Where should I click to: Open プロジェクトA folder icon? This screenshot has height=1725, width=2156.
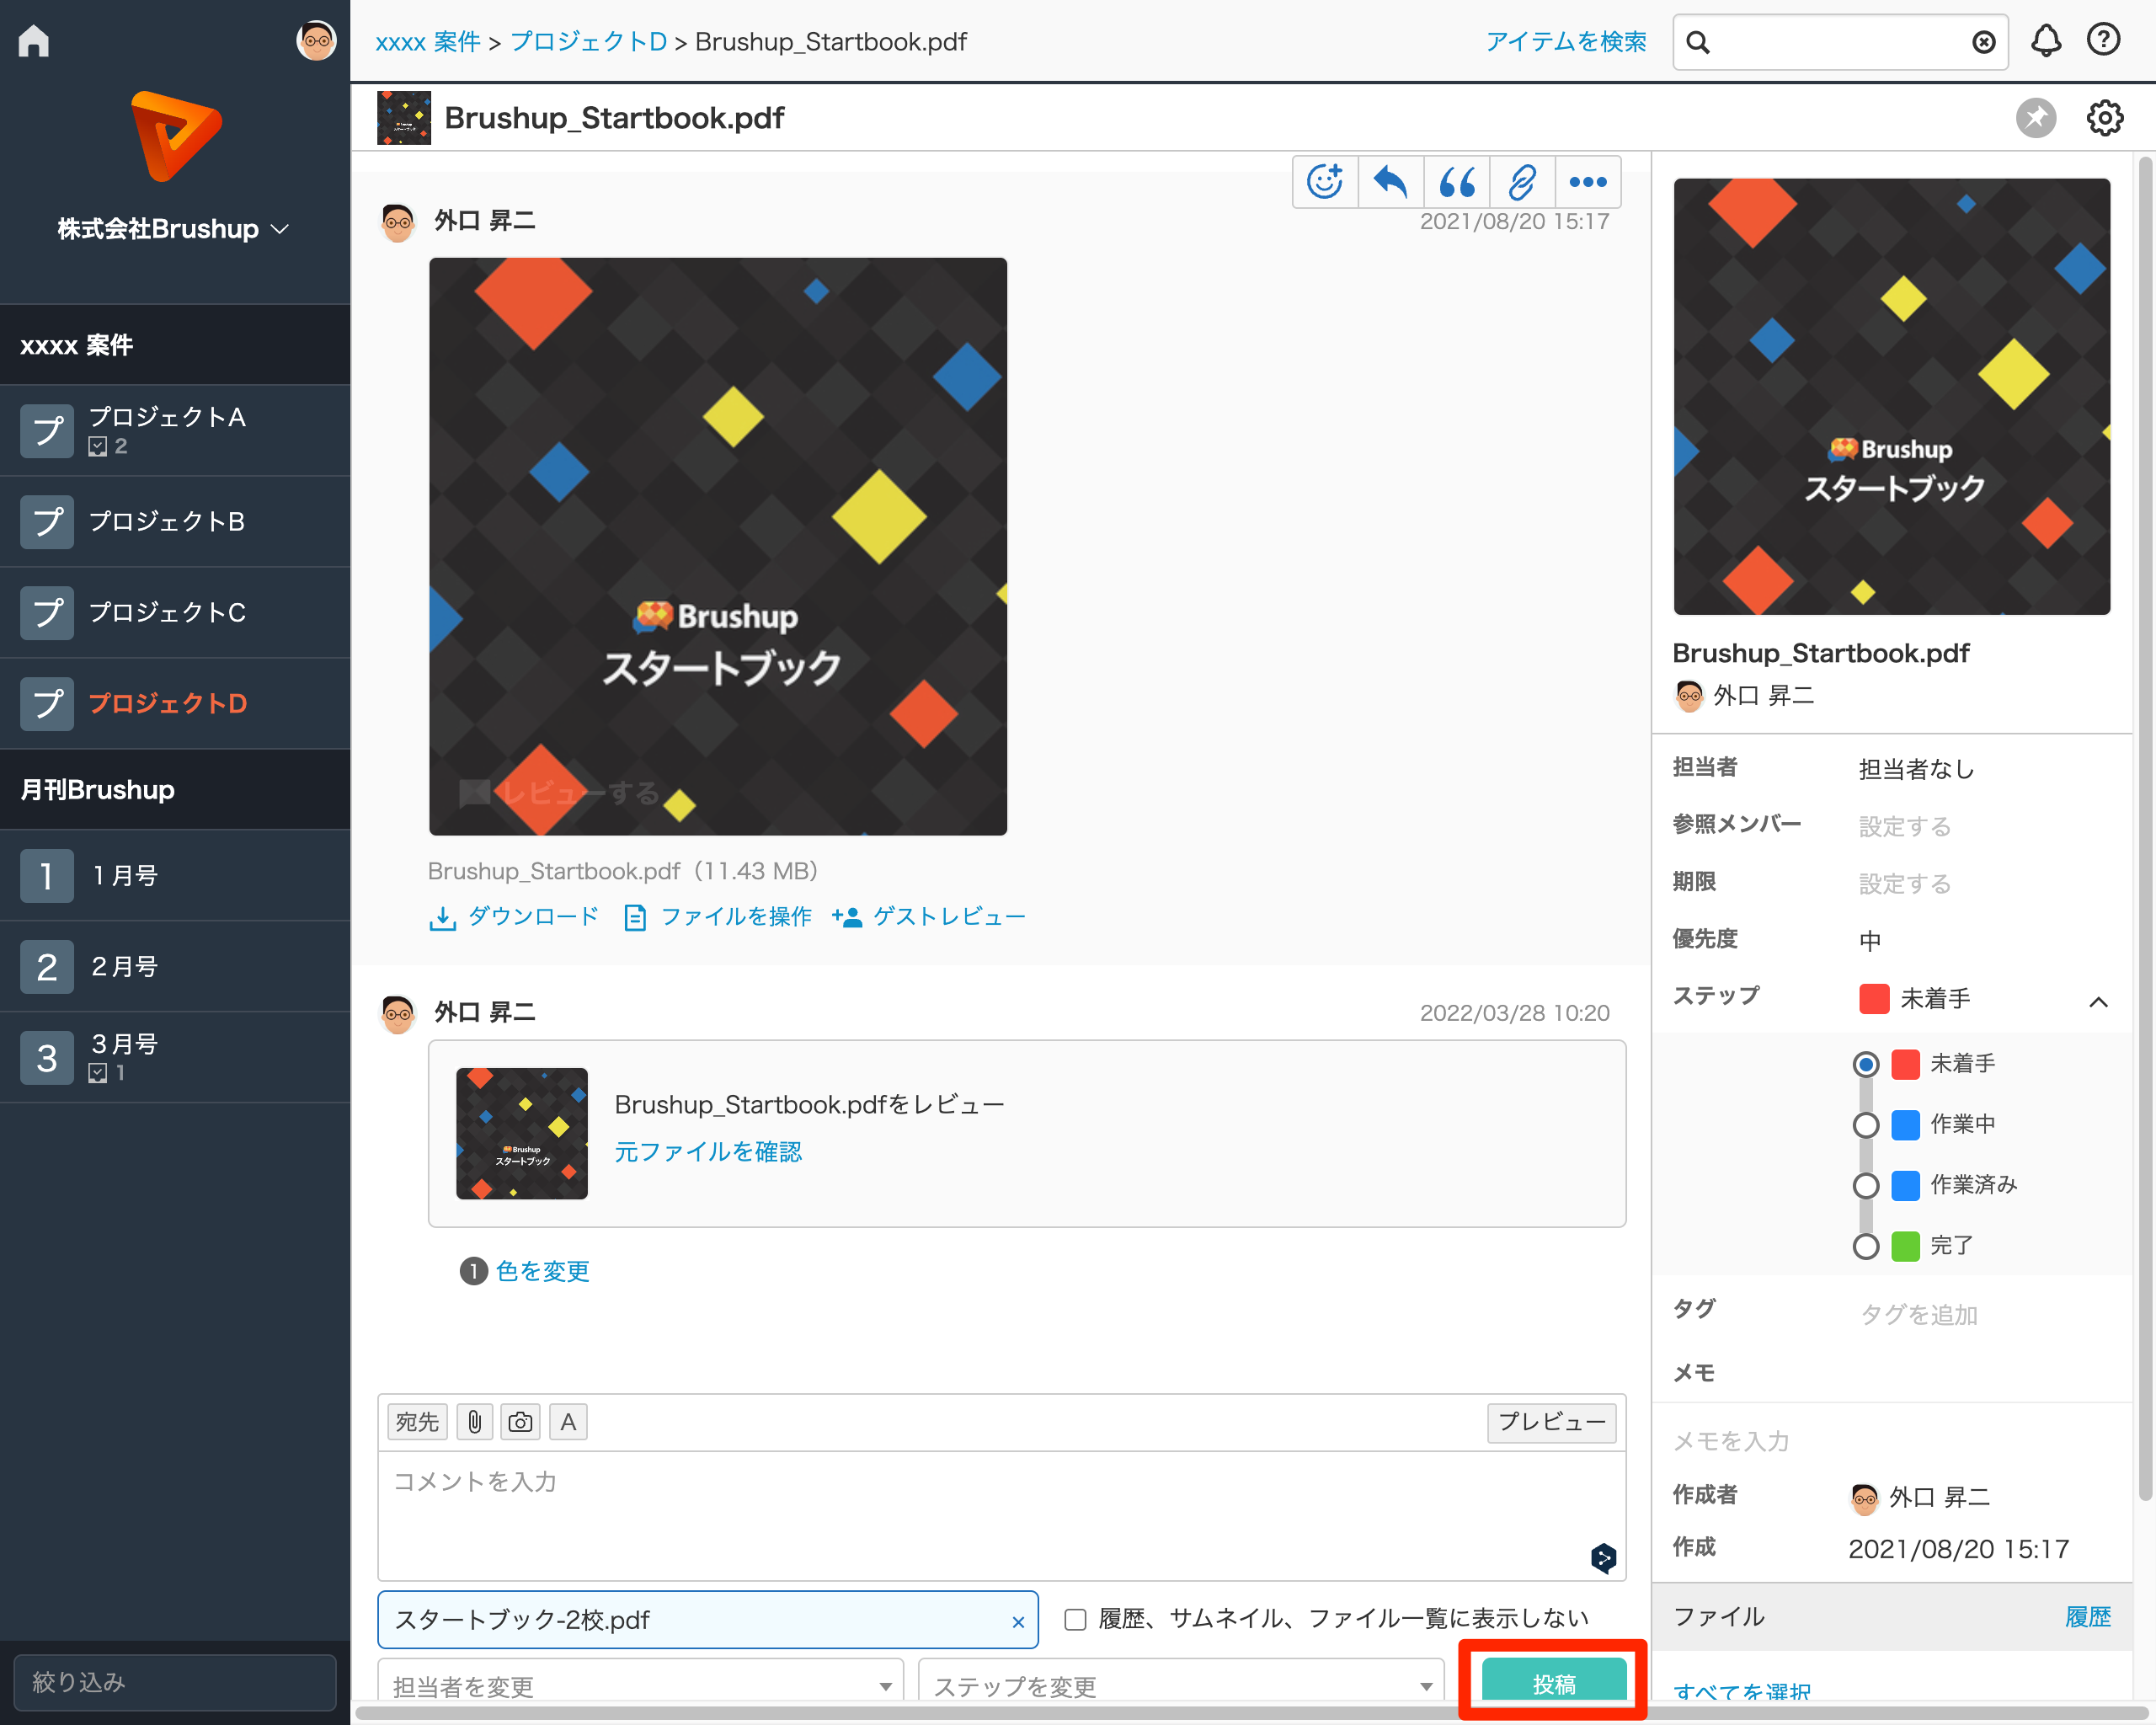click(47, 430)
